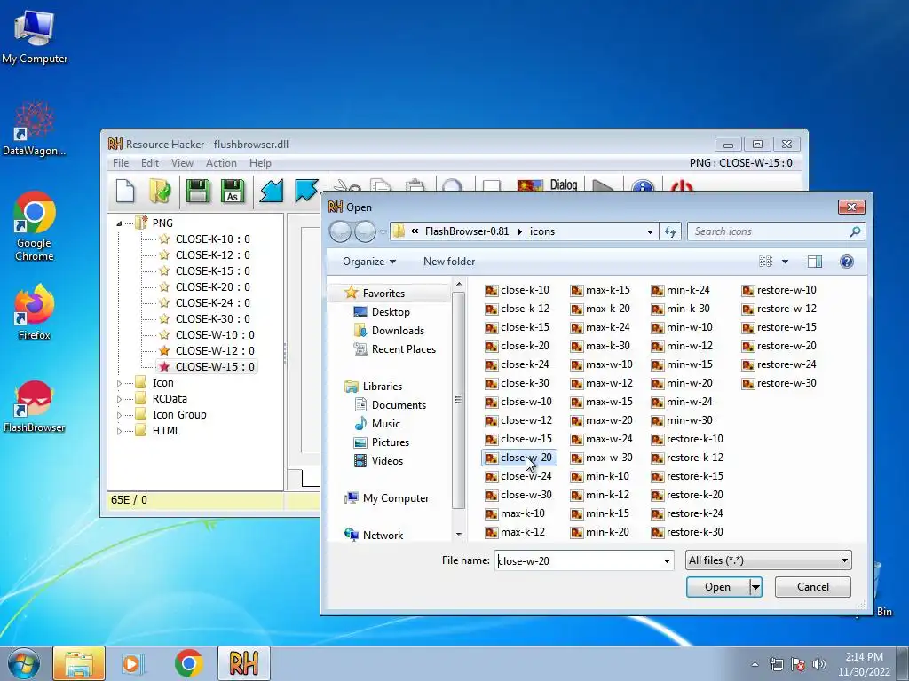Open Chrome from the taskbar
This screenshot has height=681, width=909.
pyautogui.click(x=188, y=663)
